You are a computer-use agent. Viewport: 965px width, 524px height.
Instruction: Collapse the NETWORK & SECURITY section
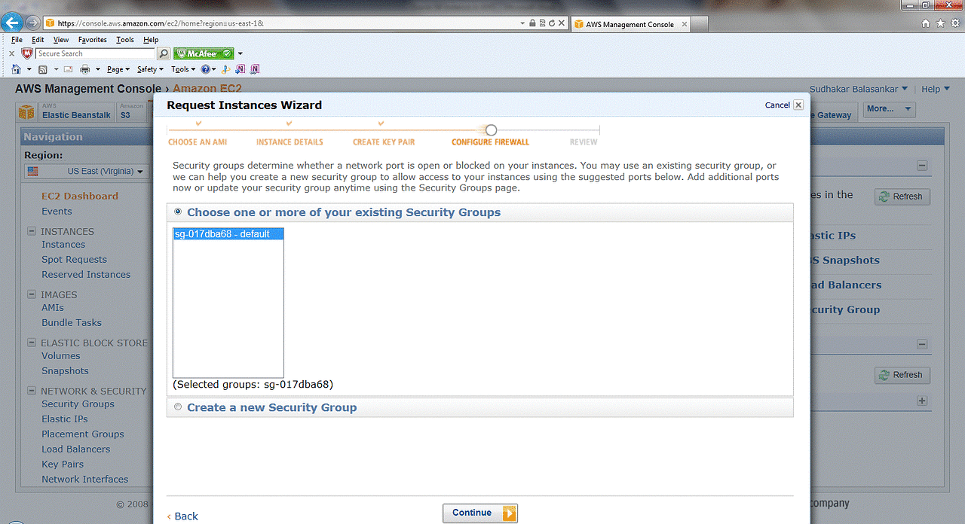click(32, 391)
